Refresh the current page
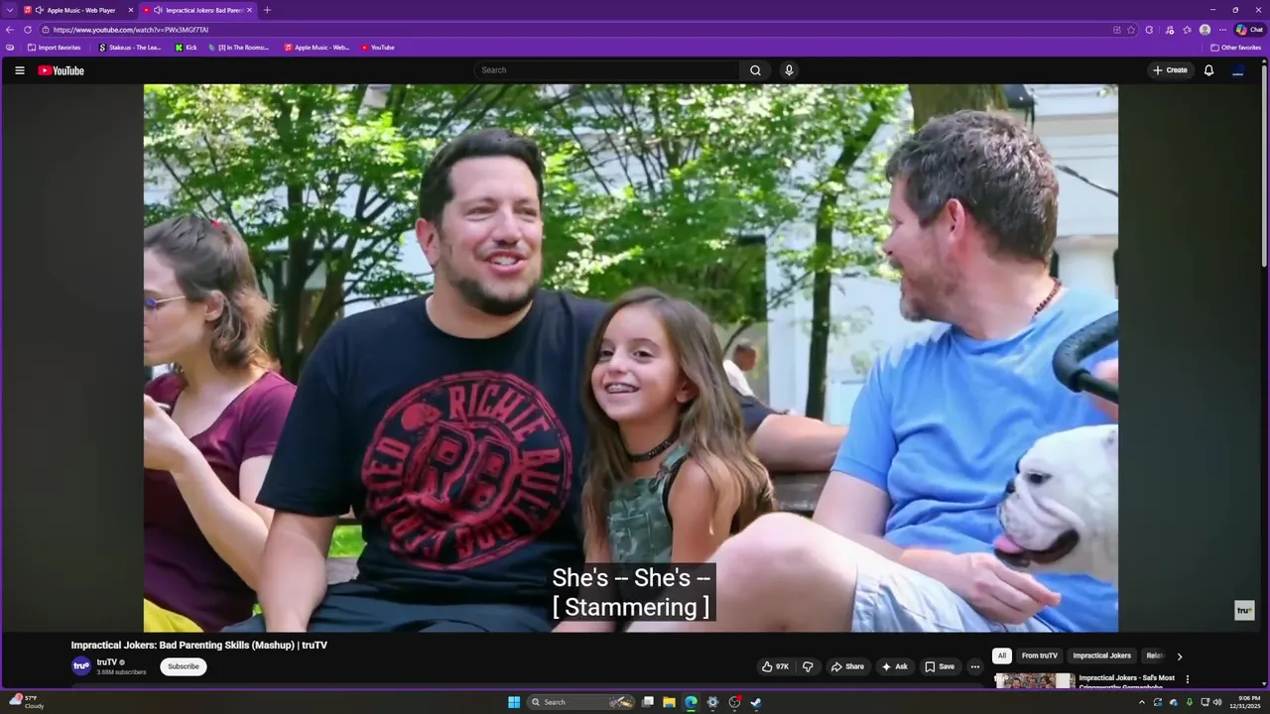The image size is (1270, 714). [28, 30]
